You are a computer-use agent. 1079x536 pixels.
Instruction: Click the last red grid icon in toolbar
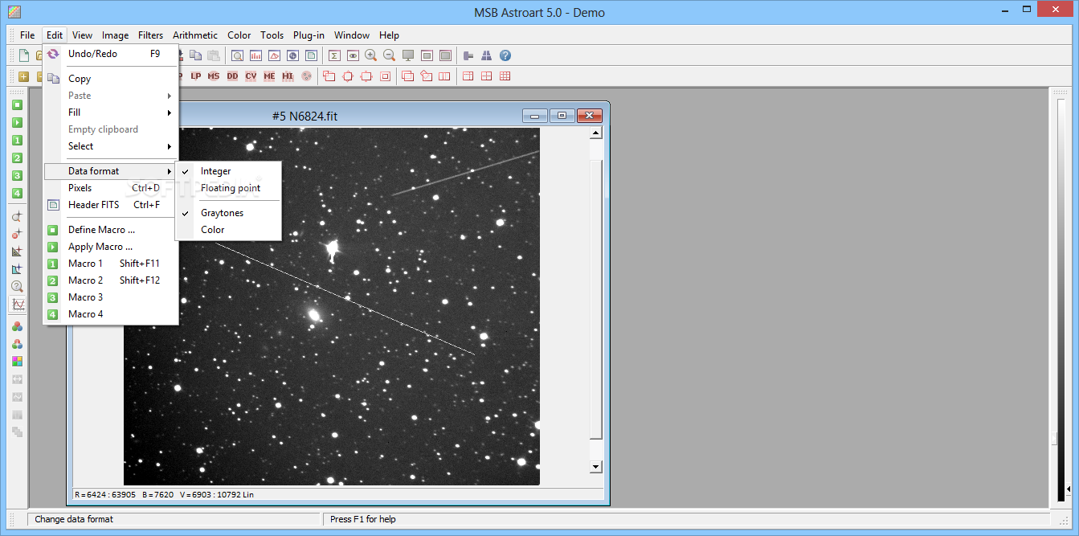[505, 76]
